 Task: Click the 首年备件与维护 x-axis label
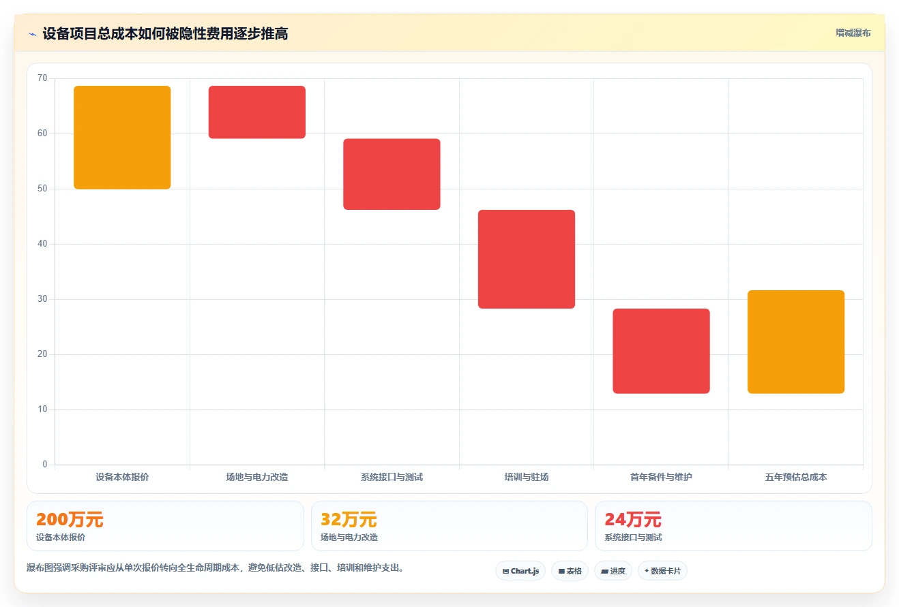pyautogui.click(x=661, y=477)
